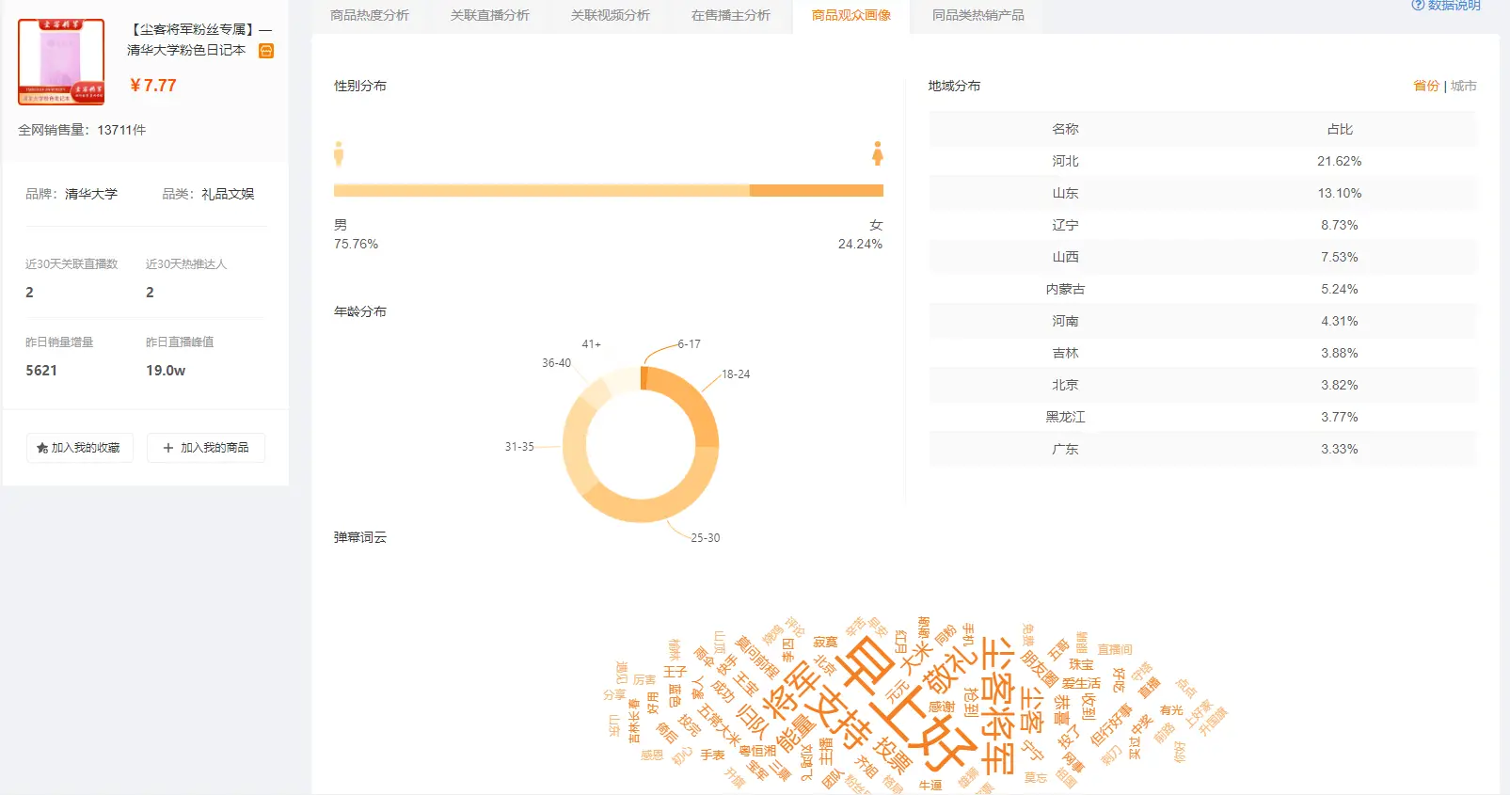The image size is (1510, 795).
Task: Open 数据说明 help icon
Action: [x=1418, y=6]
